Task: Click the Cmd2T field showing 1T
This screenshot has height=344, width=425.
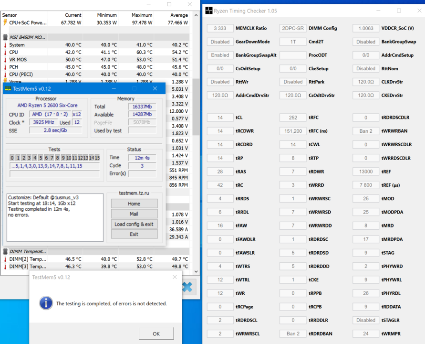Action: click(x=293, y=42)
